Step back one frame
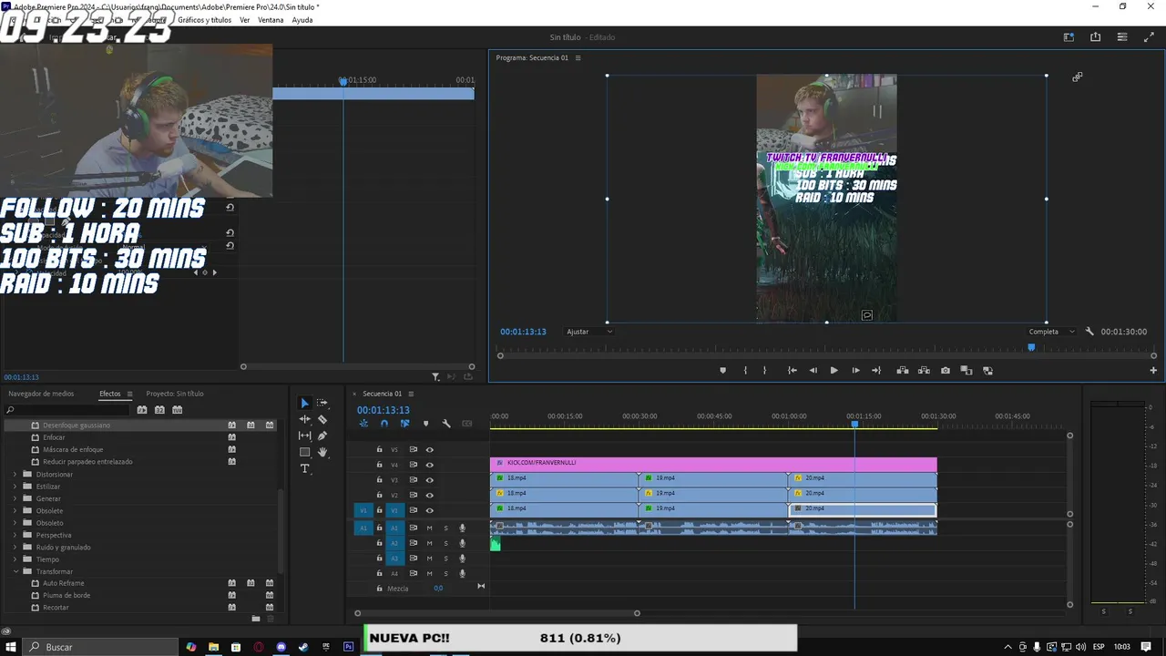 (x=813, y=371)
